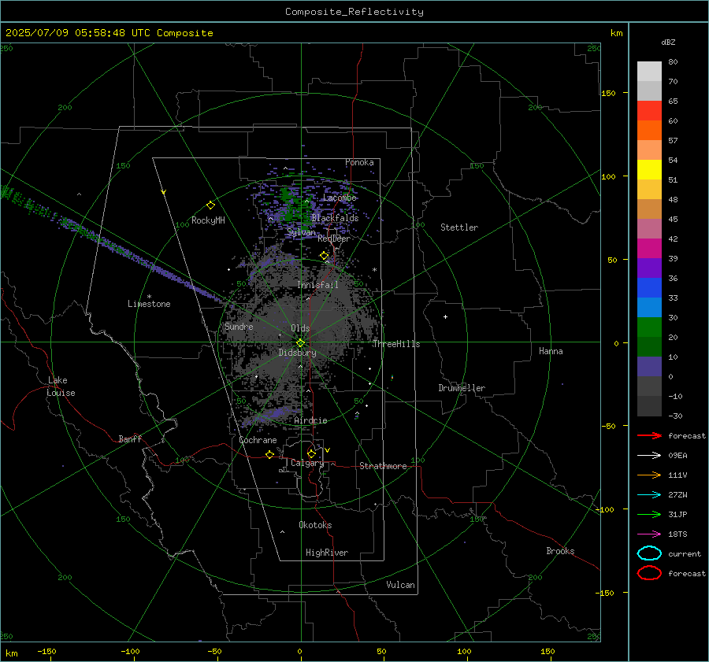
Task: Click the RockyMH station label
Action: click(x=208, y=220)
